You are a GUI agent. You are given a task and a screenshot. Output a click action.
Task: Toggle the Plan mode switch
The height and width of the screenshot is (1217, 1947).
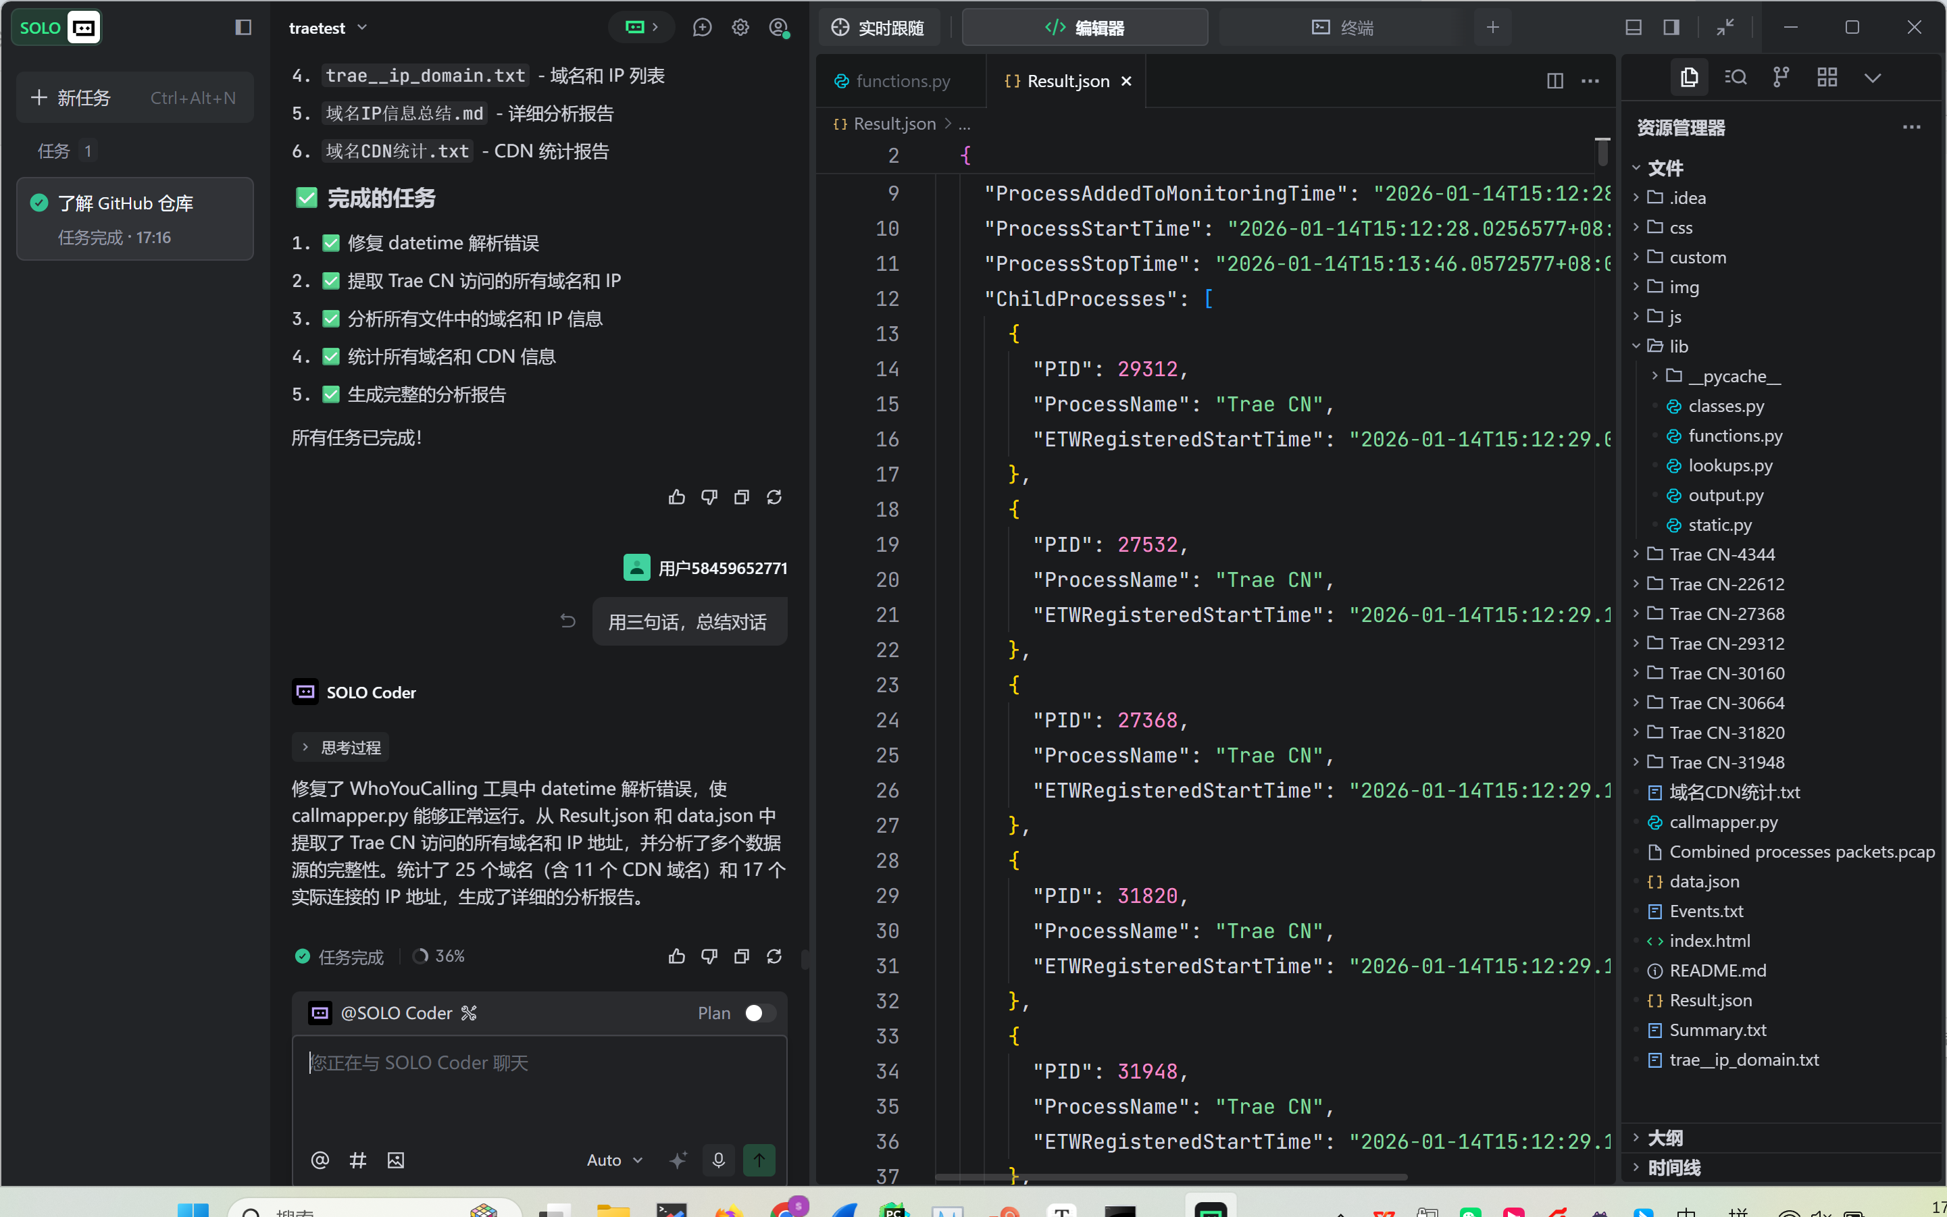pyautogui.click(x=759, y=1012)
